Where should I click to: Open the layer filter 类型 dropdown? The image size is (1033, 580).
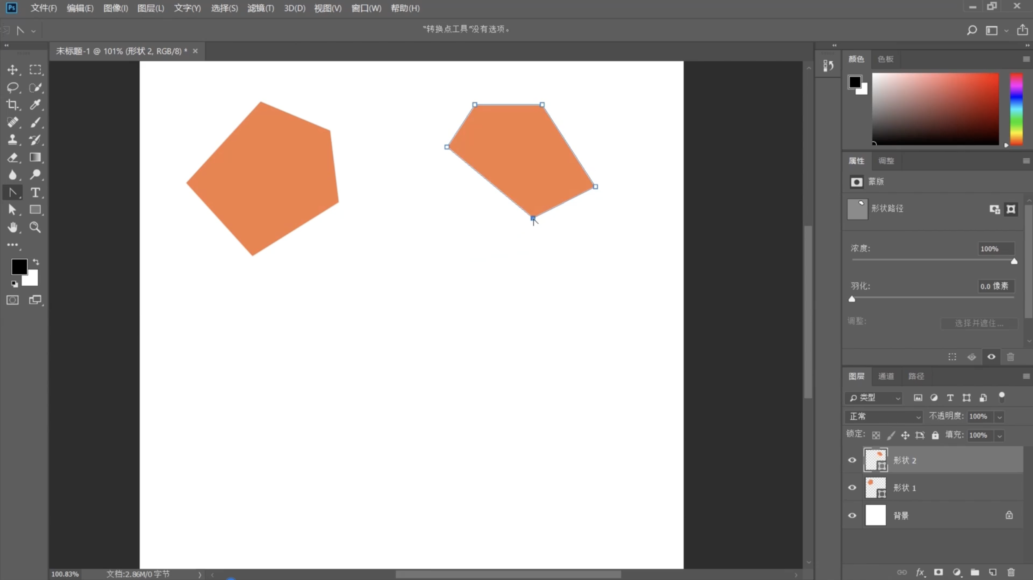874,398
